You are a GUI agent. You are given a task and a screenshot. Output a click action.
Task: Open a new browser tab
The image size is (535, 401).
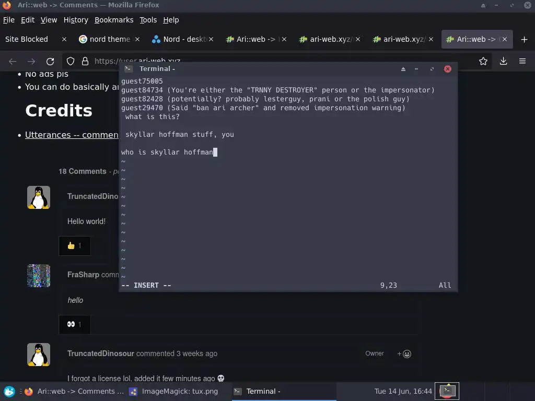coord(525,40)
